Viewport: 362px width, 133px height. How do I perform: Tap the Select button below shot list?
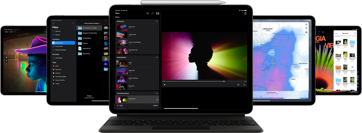point(156,105)
